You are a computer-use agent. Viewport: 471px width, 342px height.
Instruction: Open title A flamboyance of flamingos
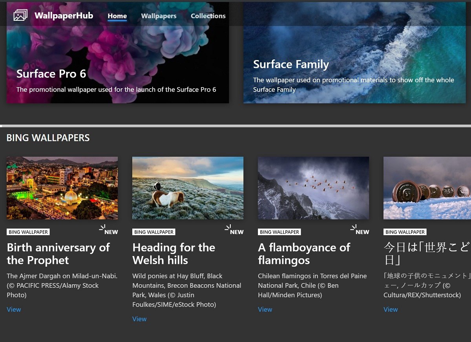click(x=304, y=254)
